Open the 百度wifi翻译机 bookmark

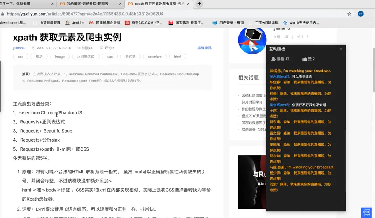(264, 23)
